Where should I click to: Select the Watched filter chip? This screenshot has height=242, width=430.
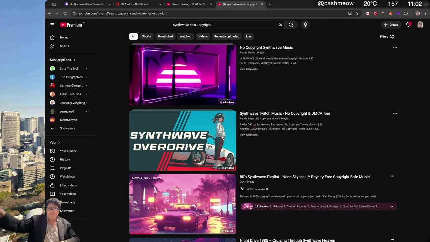(185, 36)
